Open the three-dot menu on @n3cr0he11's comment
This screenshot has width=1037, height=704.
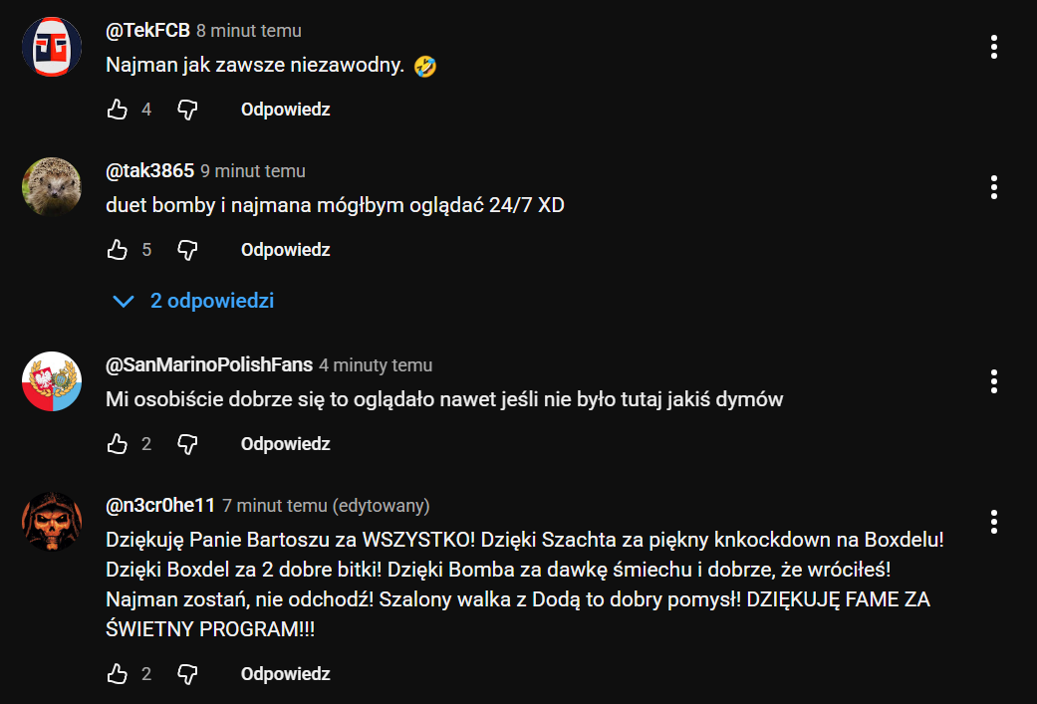[994, 522]
